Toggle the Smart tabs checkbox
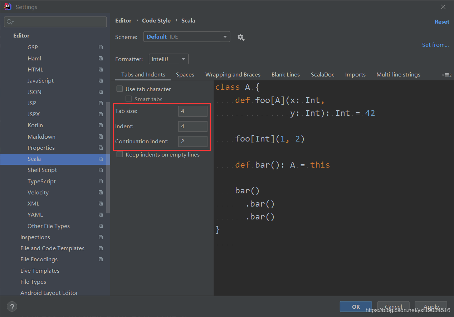 point(128,99)
